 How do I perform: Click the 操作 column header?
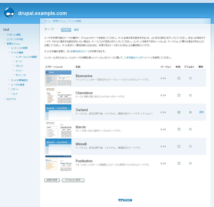point(201,67)
